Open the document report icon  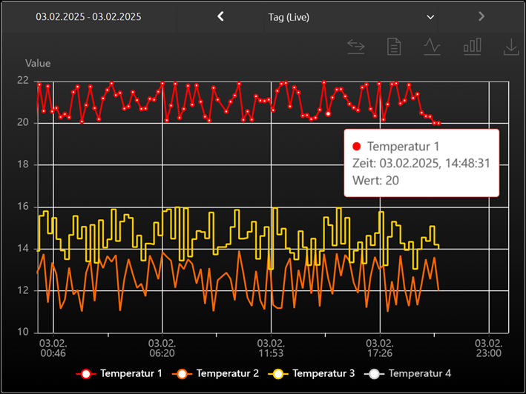(394, 47)
